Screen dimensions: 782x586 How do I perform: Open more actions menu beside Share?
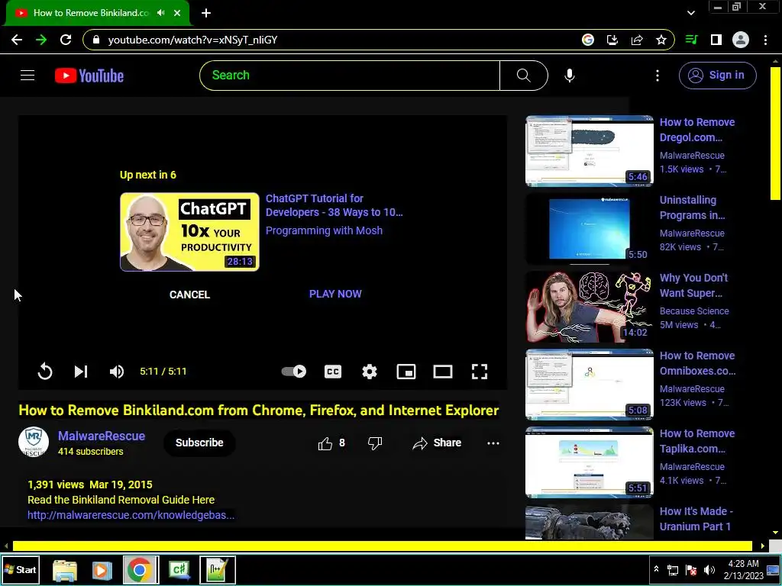point(493,443)
